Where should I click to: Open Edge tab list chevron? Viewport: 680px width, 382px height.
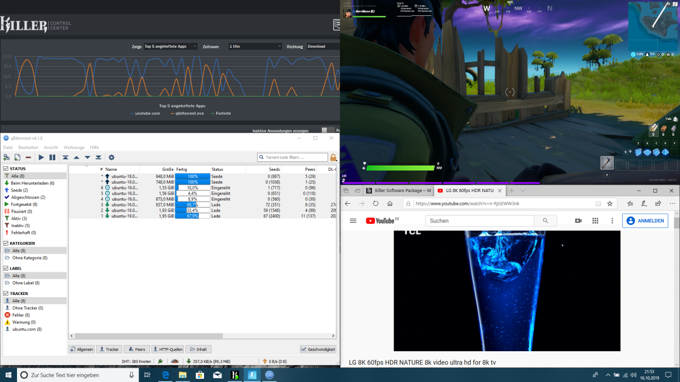pyautogui.click(x=523, y=190)
